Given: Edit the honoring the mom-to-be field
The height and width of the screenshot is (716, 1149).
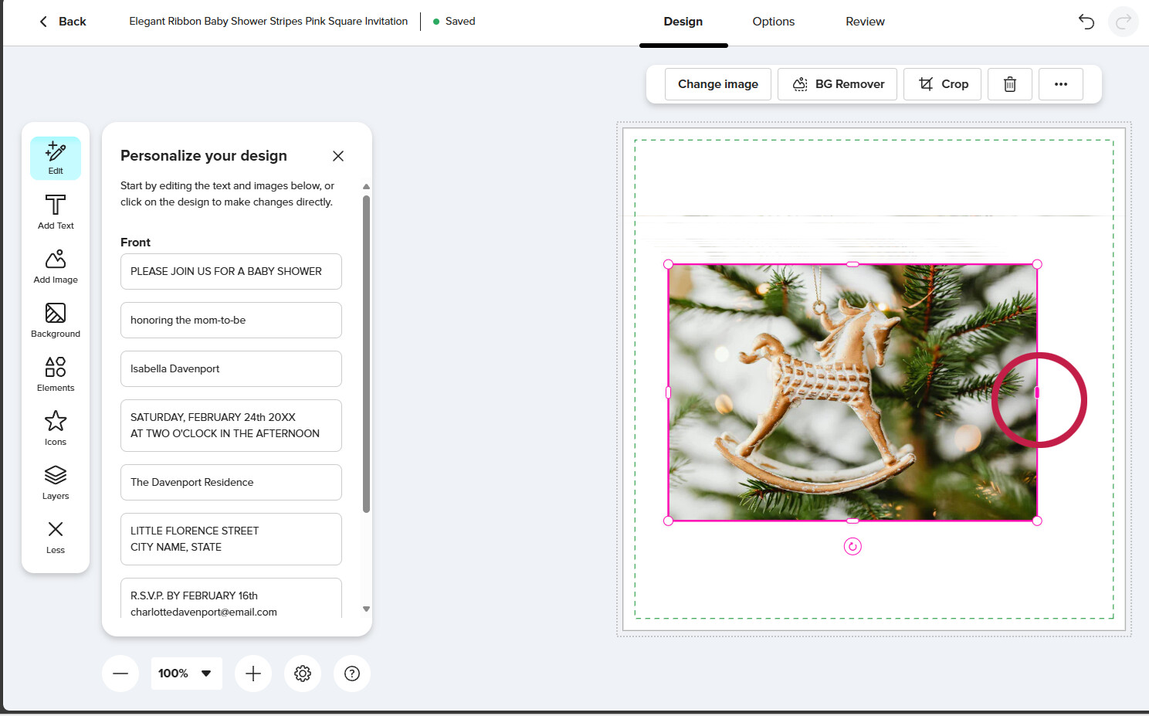Looking at the screenshot, I should [x=231, y=321].
